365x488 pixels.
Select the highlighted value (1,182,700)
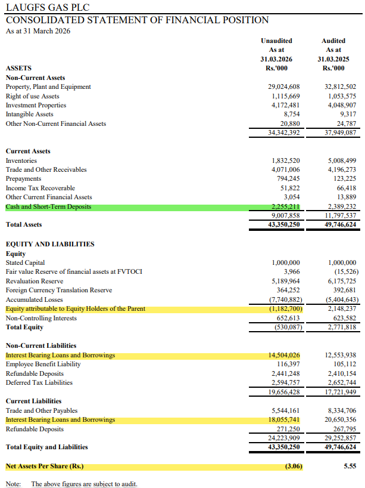(285, 309)
